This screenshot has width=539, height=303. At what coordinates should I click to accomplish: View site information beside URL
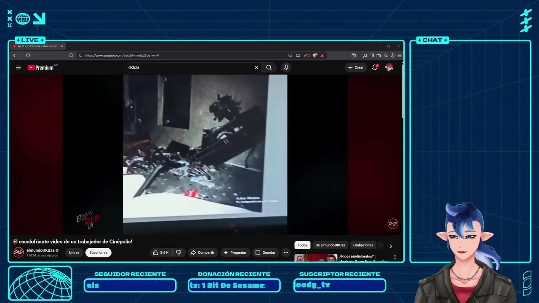click(x=80, y=56)
